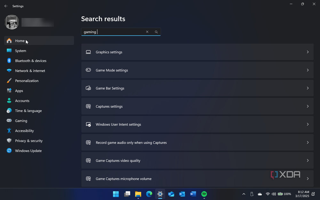The height and width of the screenshot is (200, 320).
Task: Switch to the System section
Action: (20, 51)
